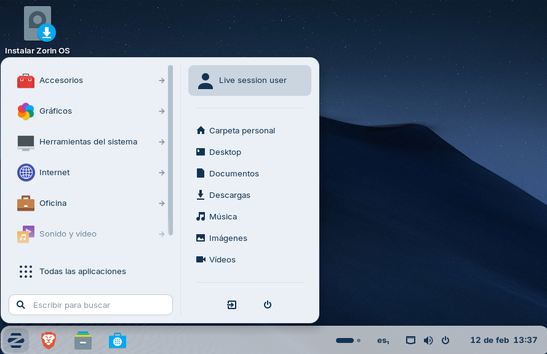This screenshot has width=547, height=354.
Task: Click Todas las aplicaciones
Action: pos(82,271)
